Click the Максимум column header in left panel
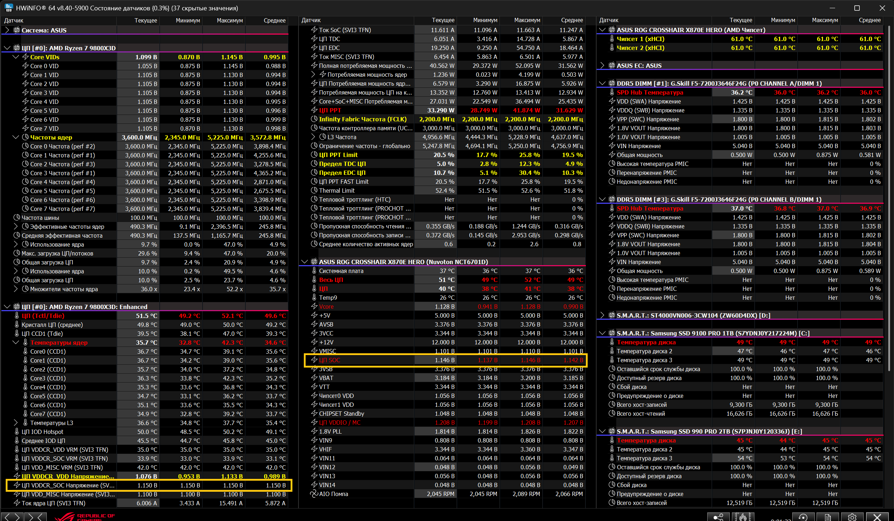Image resolution: width=894 pixels, height=521 pixels. (x=230, y=20)
